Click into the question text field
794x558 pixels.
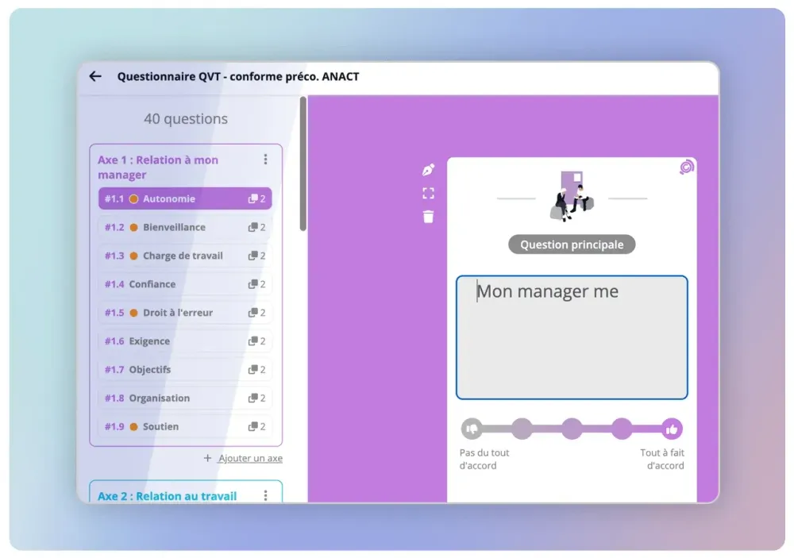point(572,337)
